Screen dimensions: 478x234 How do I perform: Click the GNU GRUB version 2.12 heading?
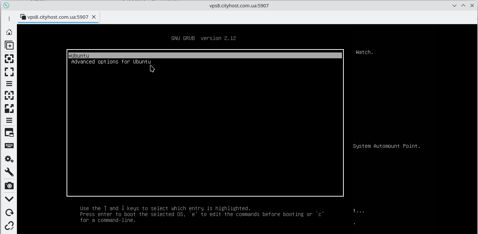(204, 38)
